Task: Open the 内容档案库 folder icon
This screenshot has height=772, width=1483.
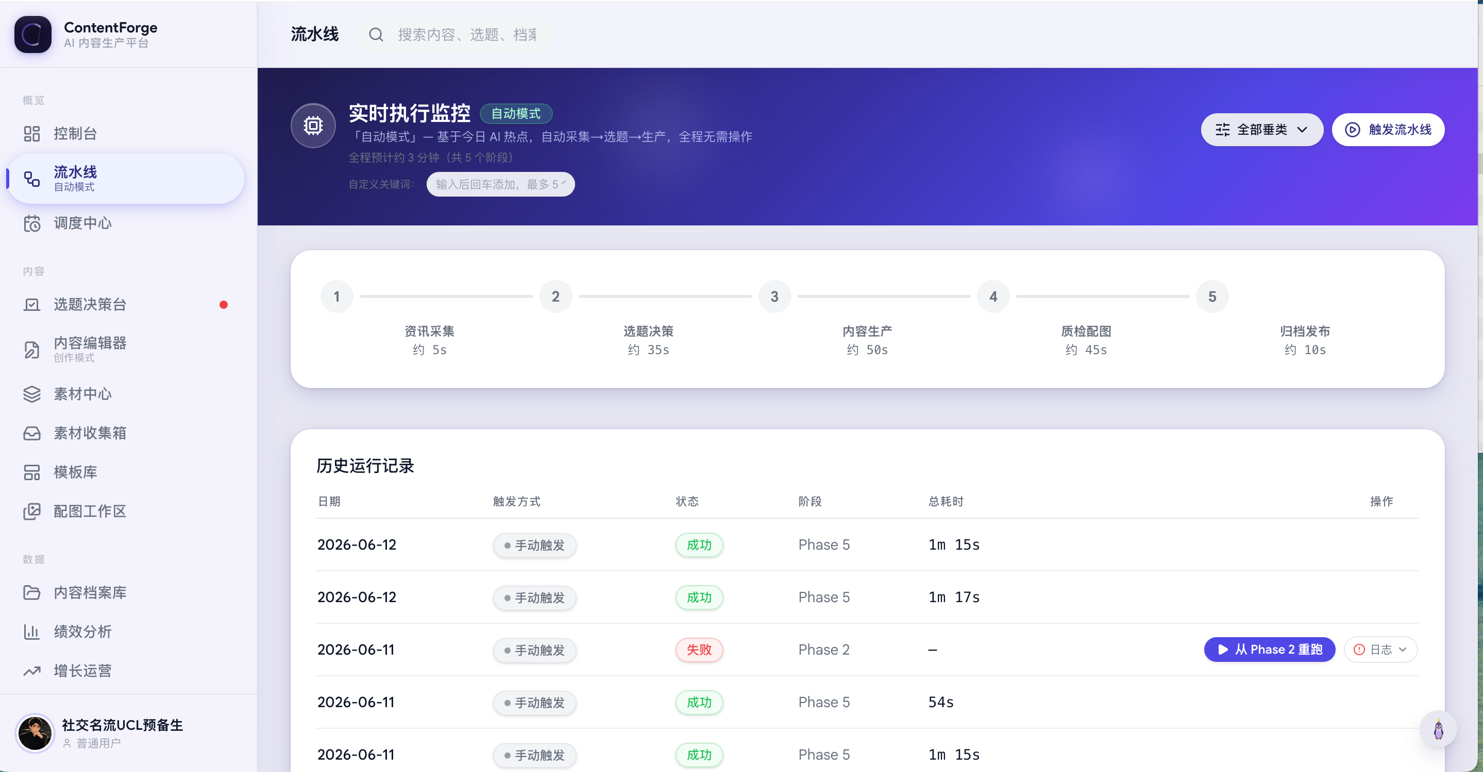Action: tap(31, 592)
